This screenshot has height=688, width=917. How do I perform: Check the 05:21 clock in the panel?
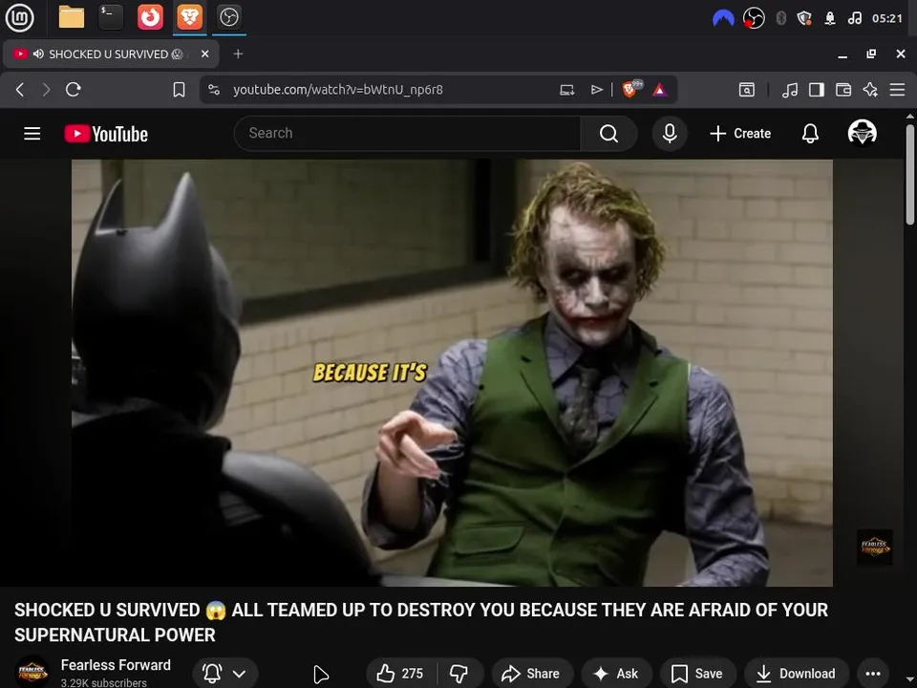887,19
